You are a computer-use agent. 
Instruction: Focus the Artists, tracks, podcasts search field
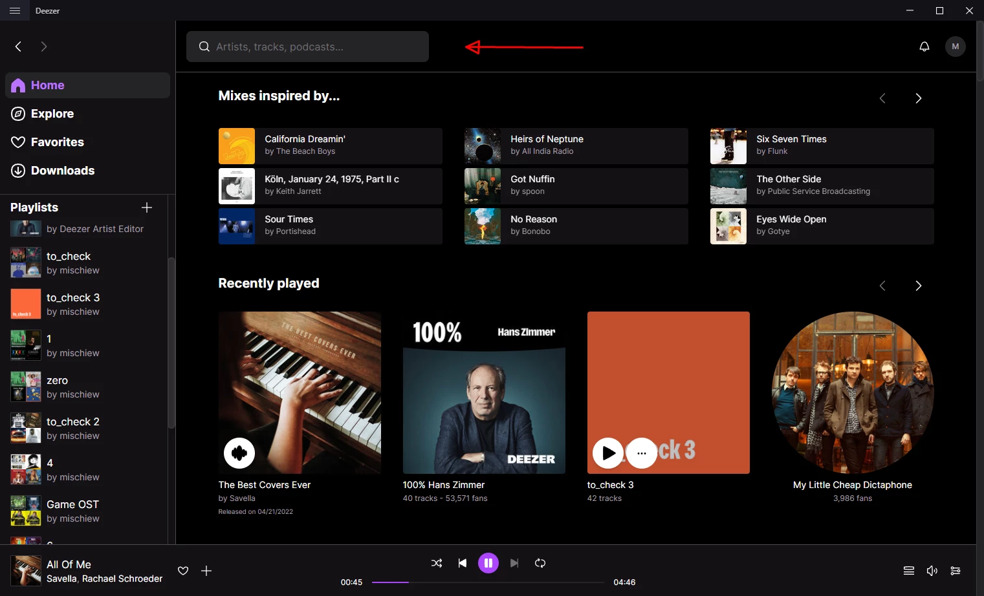click(x=307, y=47)
